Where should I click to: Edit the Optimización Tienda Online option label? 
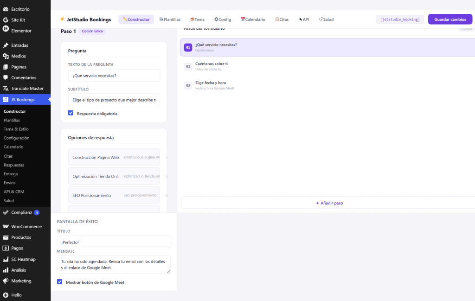[96, 177]
